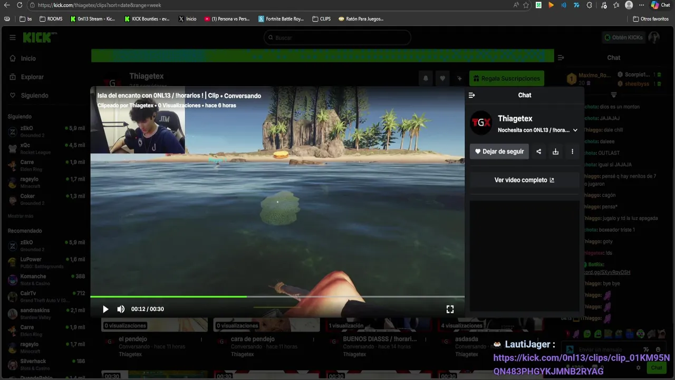Collapse the main Chat panel
675x380 pixels.
561,58
